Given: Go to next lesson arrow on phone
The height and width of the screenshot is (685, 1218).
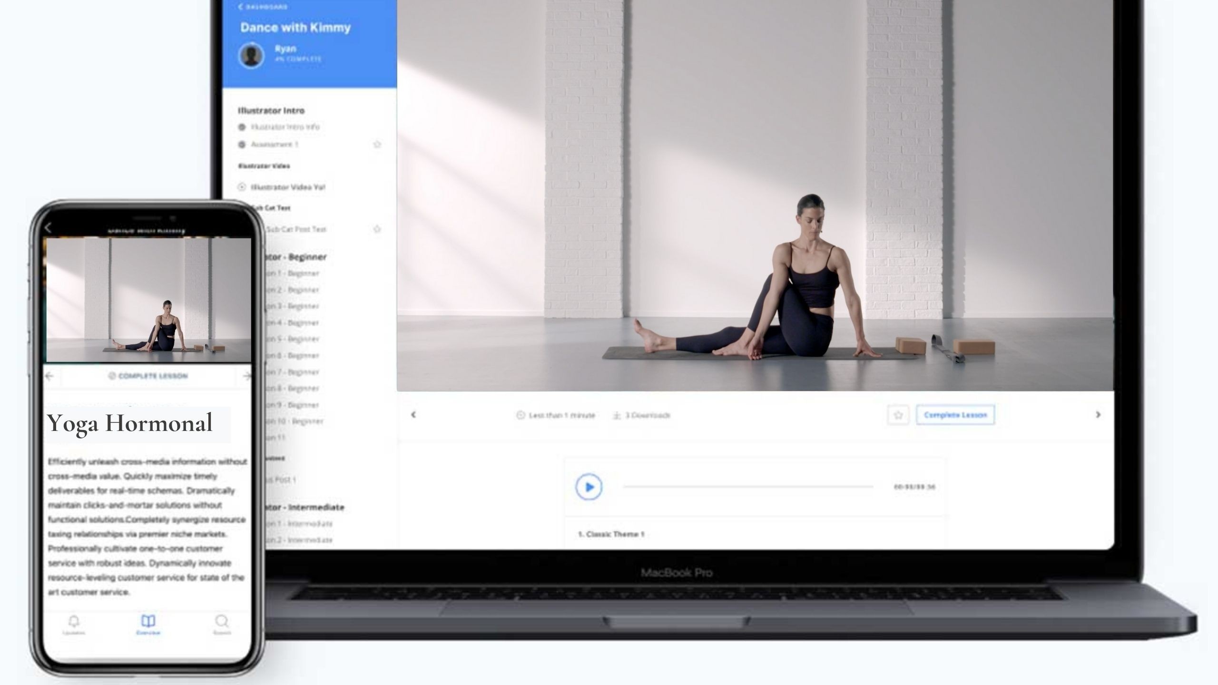Looking at the screenshot, I should (246, 376).
